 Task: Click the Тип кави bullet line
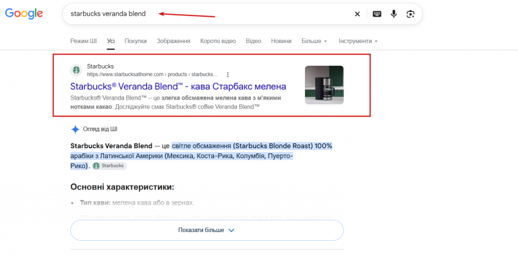[137, 203]
